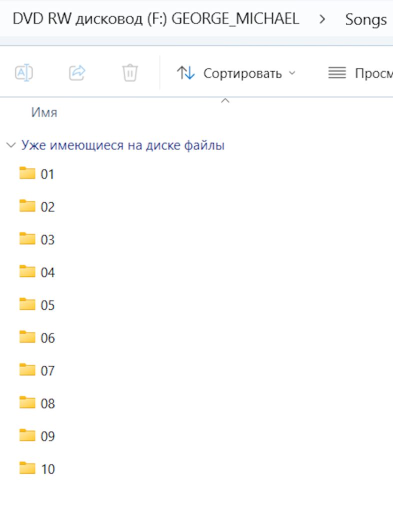Screen dimensions: 393x512
Task: Click the view lines icon beside Просмотреть
Action: coord(337,72)
